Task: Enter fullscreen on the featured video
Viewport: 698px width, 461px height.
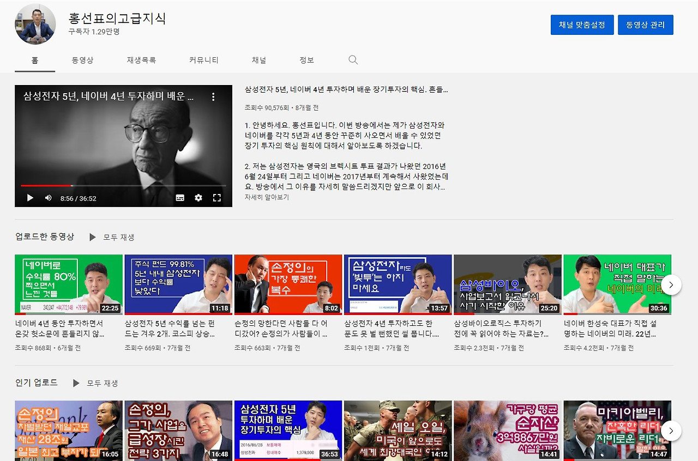Action: coord(216,198)
